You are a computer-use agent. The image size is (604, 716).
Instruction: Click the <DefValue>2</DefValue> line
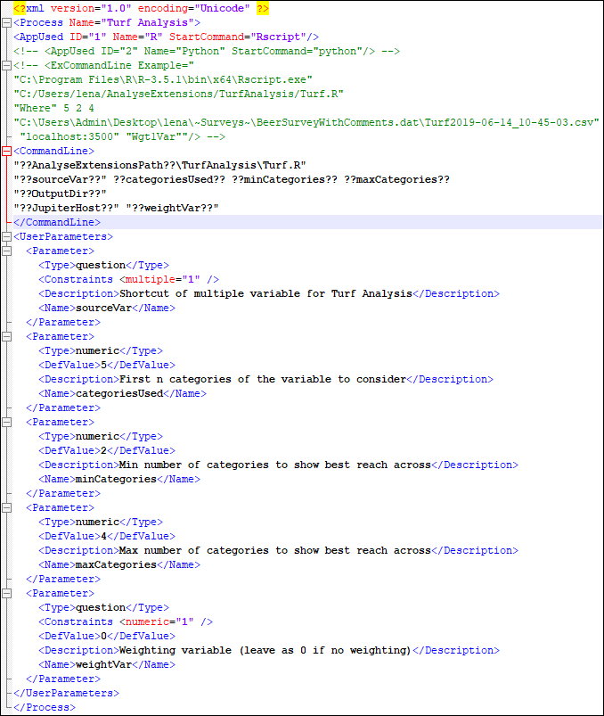coord(107,450)
